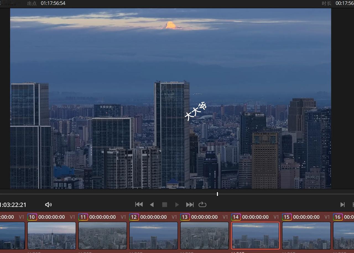Click the clip number 14 badge

236,217
